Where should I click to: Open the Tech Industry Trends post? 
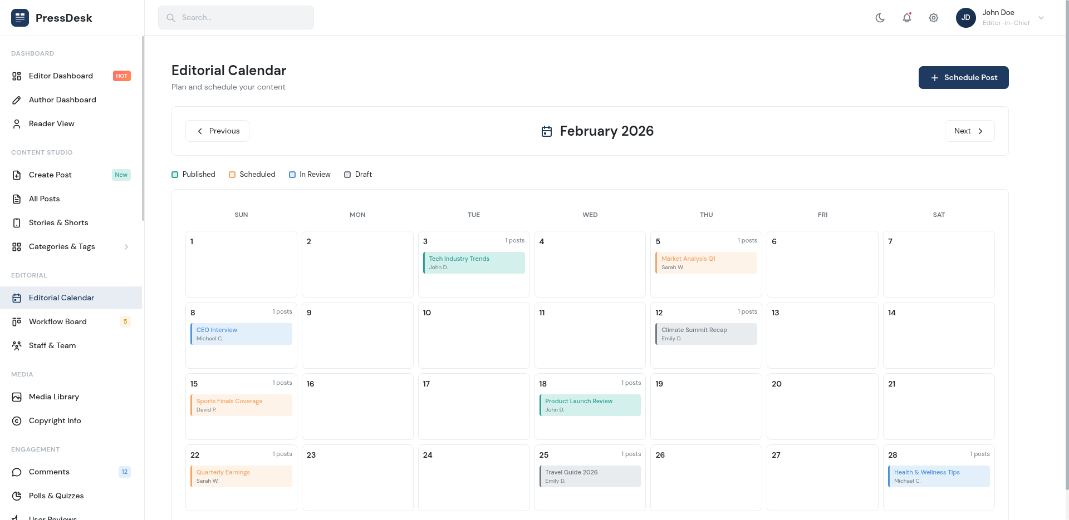[473, 262]
